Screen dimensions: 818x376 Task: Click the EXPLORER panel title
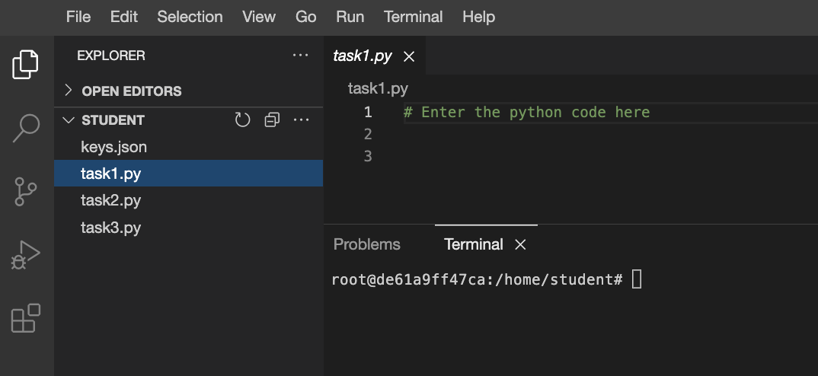coord(111,56)
